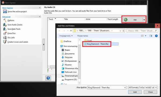Open the All Formats file type dropdown

tap(156, 87)
